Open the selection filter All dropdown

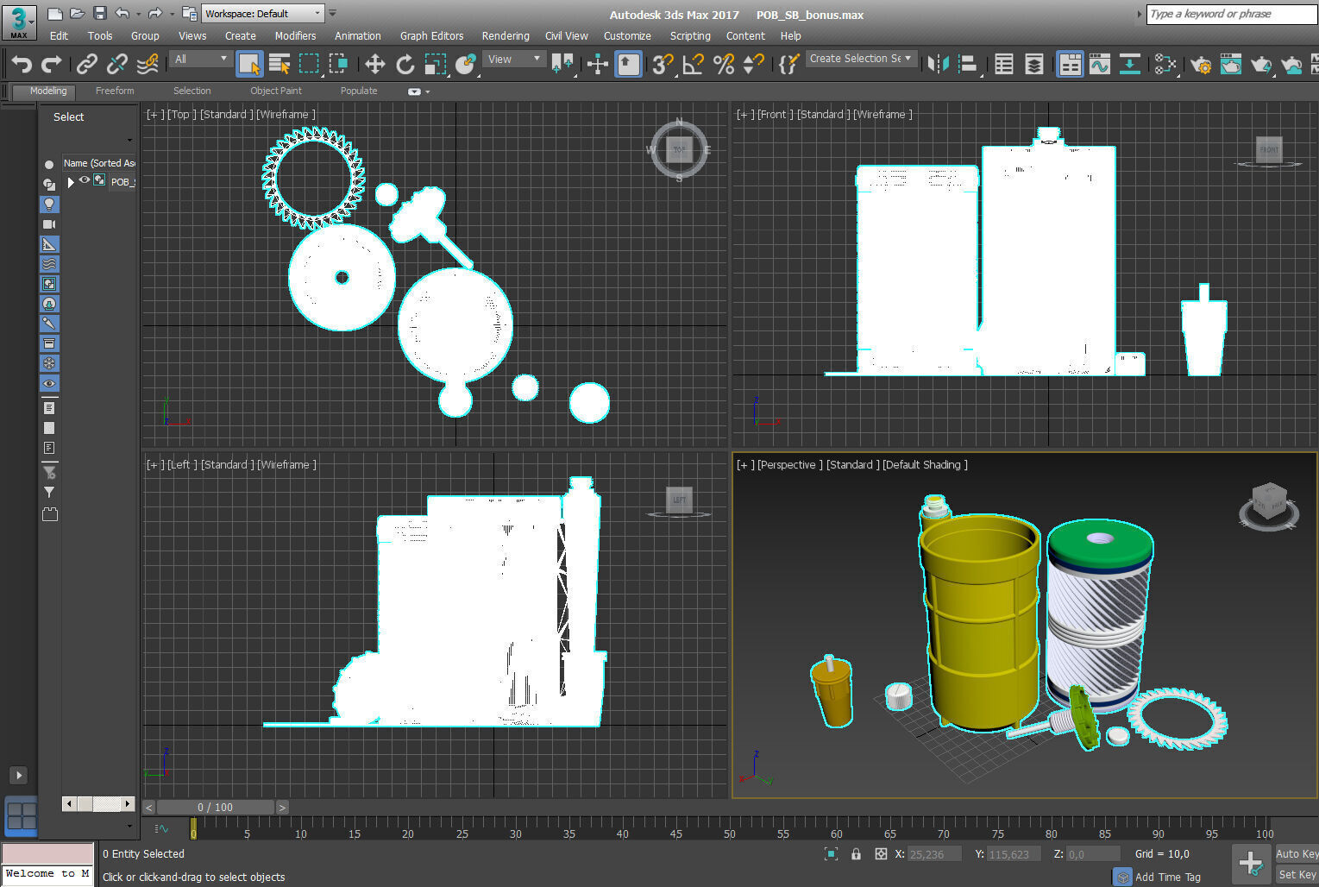point(201,59)
